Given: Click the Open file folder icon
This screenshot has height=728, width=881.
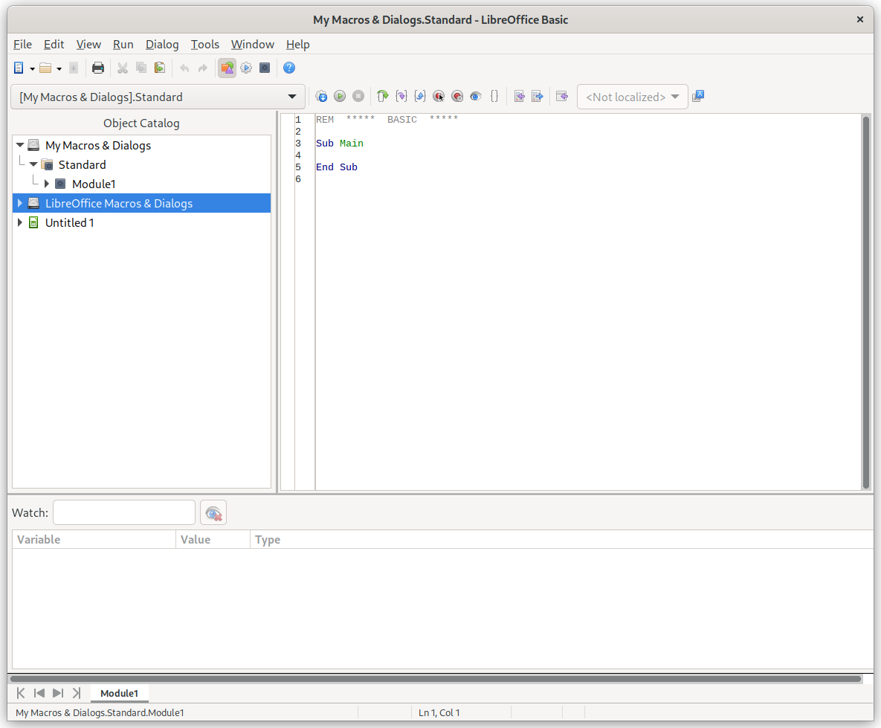Looking at the screenshot, I should [x=45, y=68].
